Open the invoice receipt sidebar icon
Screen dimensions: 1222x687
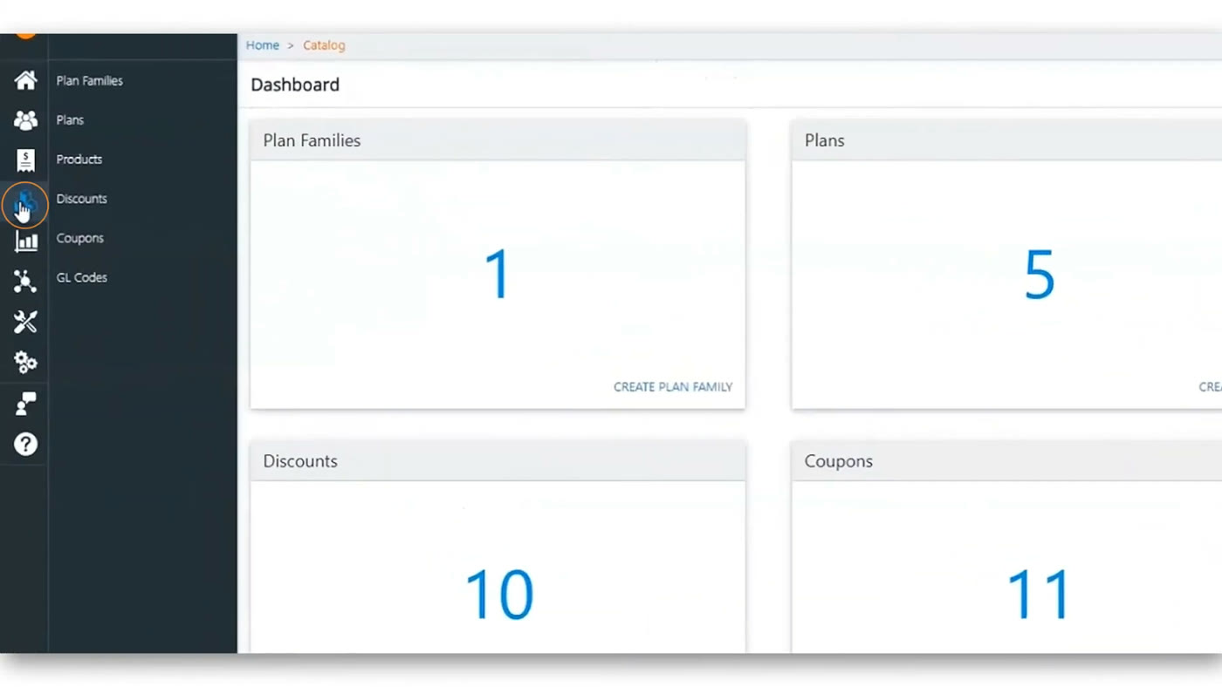(x=25, y=160)
